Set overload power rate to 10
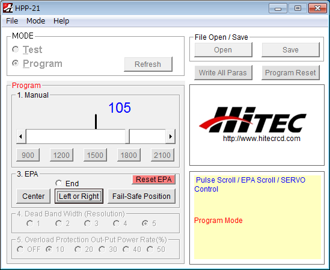This screenshot has height=270, width=330. 49,250
